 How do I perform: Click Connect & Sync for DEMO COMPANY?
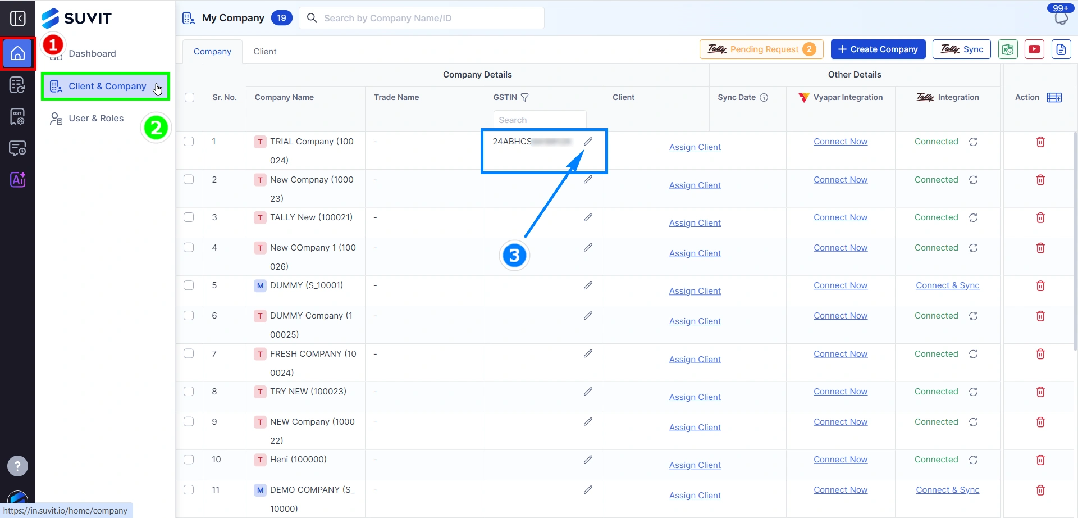coord(948,490)
